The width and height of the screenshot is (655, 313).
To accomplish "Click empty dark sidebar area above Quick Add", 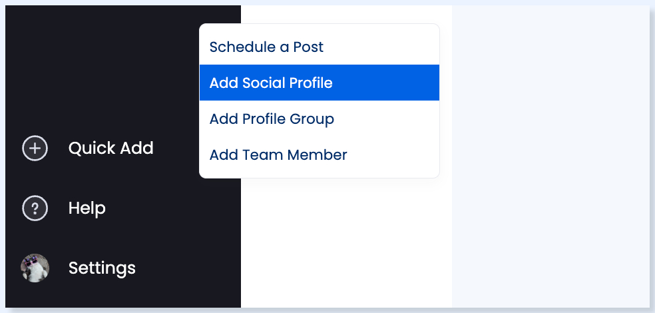I will pos(101,67).
